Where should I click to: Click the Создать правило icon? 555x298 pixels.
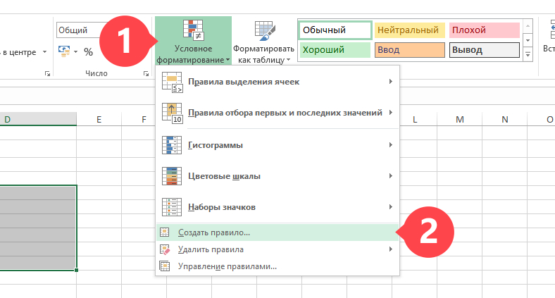[x=165, y=232]
